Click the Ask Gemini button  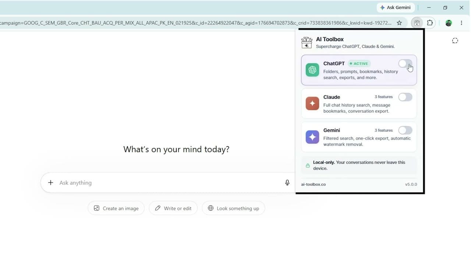(396, 7)
